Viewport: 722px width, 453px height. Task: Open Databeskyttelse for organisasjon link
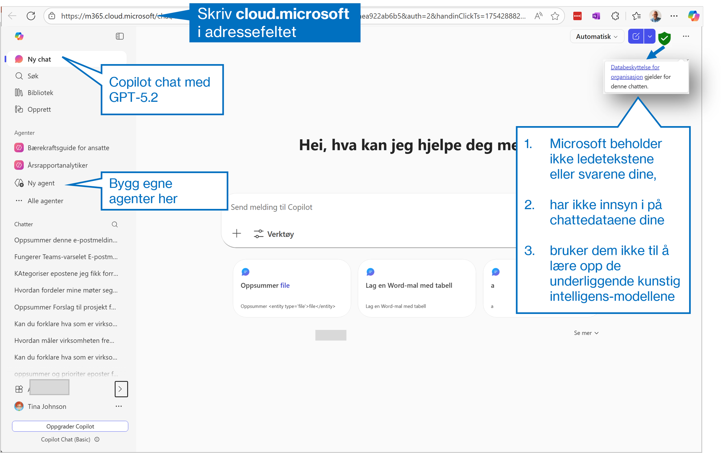point(635,68)
